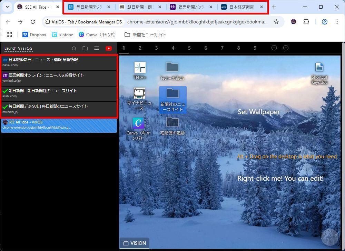345x251 pixels.
Task: Click the Set Wallpaper text
Action: [x=259, y=112]
